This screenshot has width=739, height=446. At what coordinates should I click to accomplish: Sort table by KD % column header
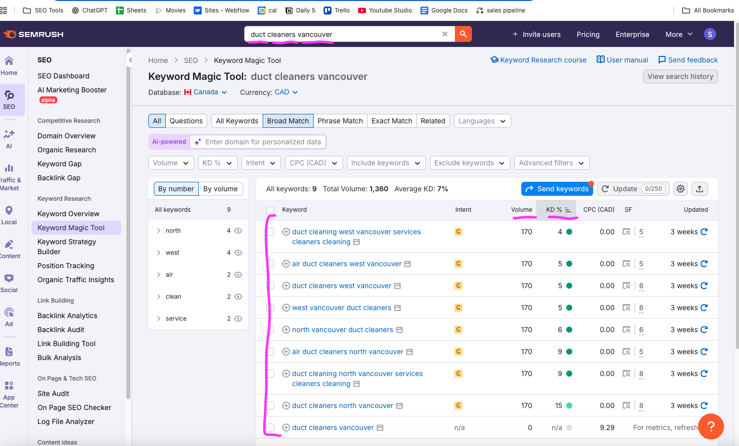pyautogui.click(x=557, y=210)
